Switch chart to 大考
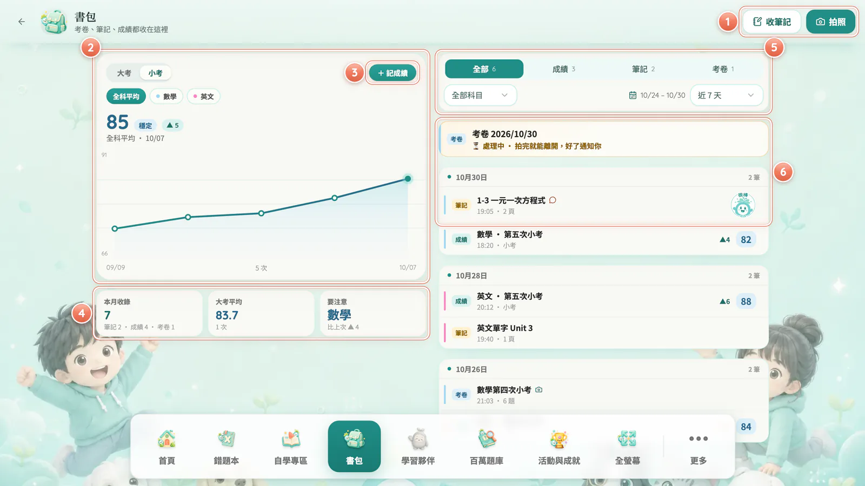The height and width of the screenshot is (486, 865). (x=124, y=73)
